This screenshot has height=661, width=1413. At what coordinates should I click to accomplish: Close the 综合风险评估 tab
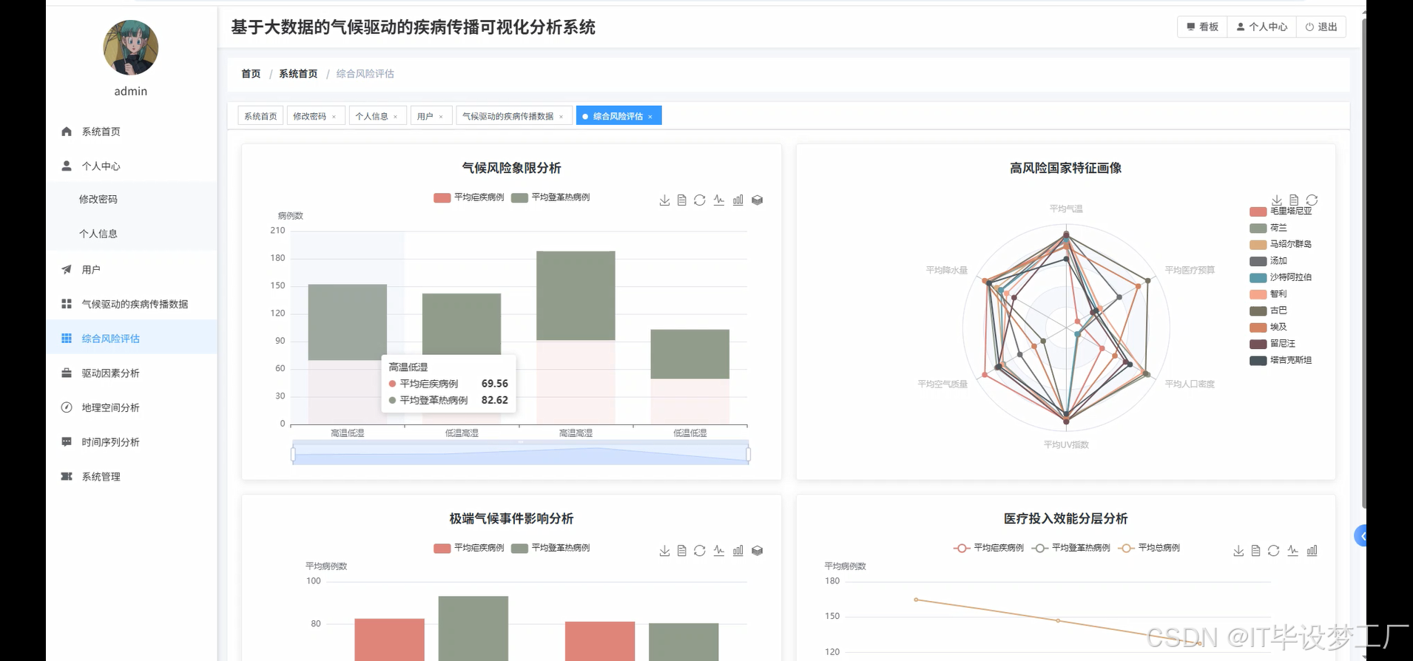click(x=650, y=117)
